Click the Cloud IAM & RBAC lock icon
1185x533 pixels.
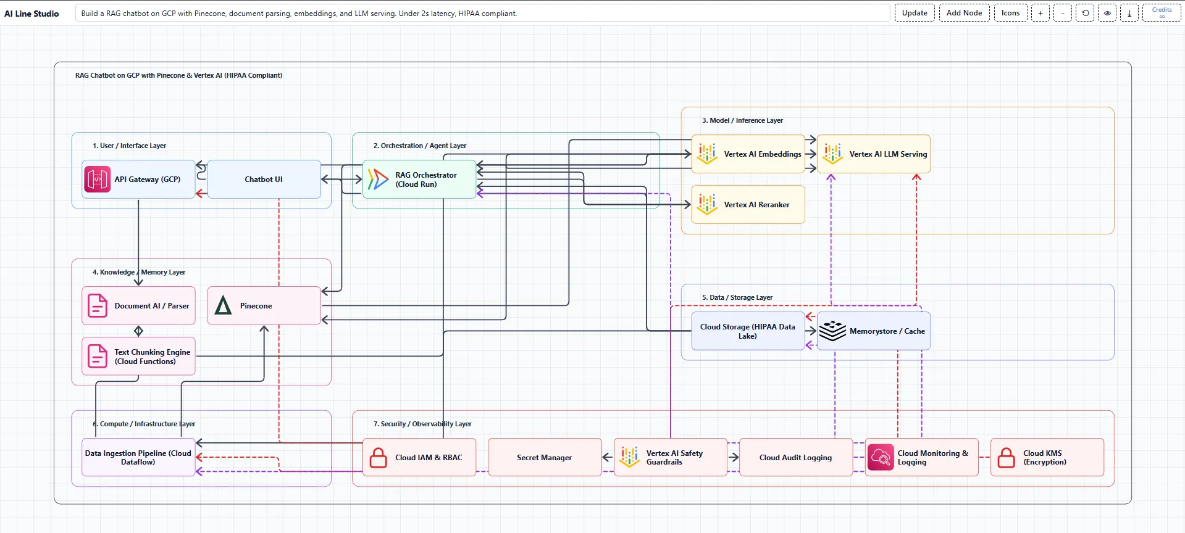(378, 457)
